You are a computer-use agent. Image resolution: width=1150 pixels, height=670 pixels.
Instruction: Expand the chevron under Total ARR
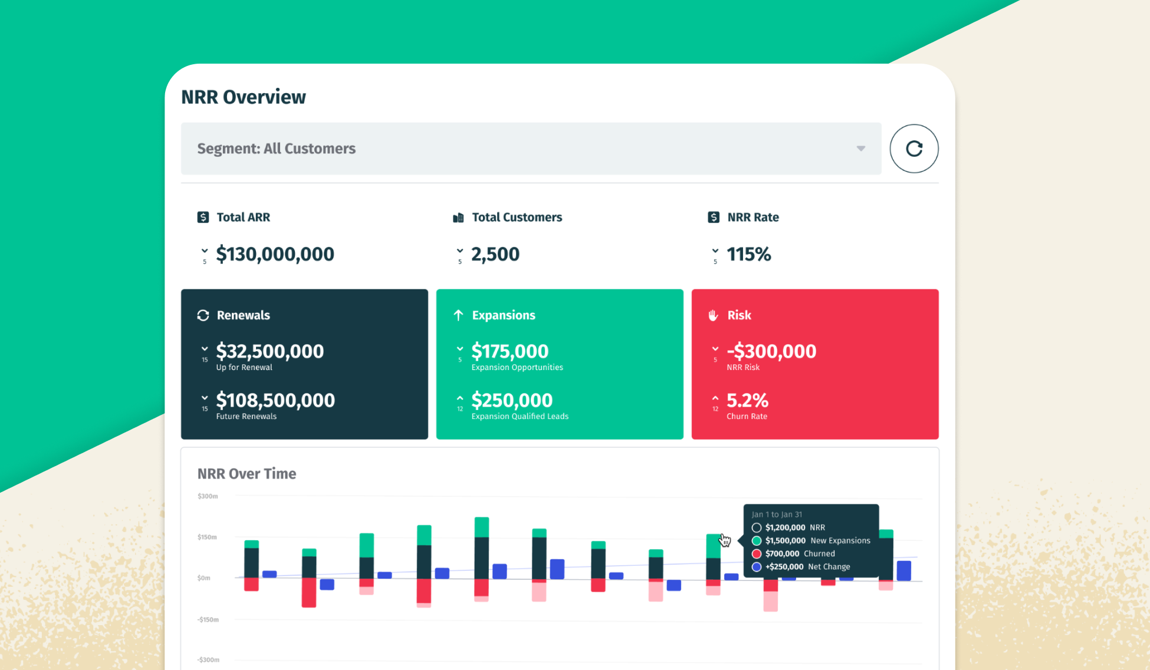pyautogui.click(x=204, y=250)
